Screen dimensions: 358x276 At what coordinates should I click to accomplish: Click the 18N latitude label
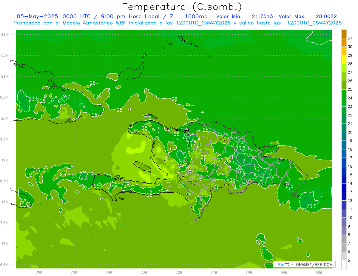[4, 202]
